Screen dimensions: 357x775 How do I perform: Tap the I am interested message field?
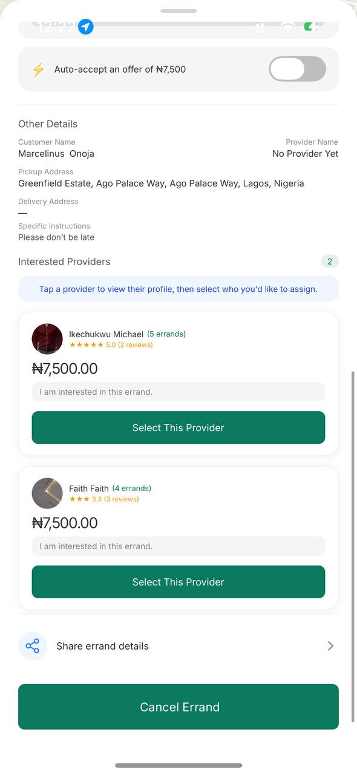point(178,392)
